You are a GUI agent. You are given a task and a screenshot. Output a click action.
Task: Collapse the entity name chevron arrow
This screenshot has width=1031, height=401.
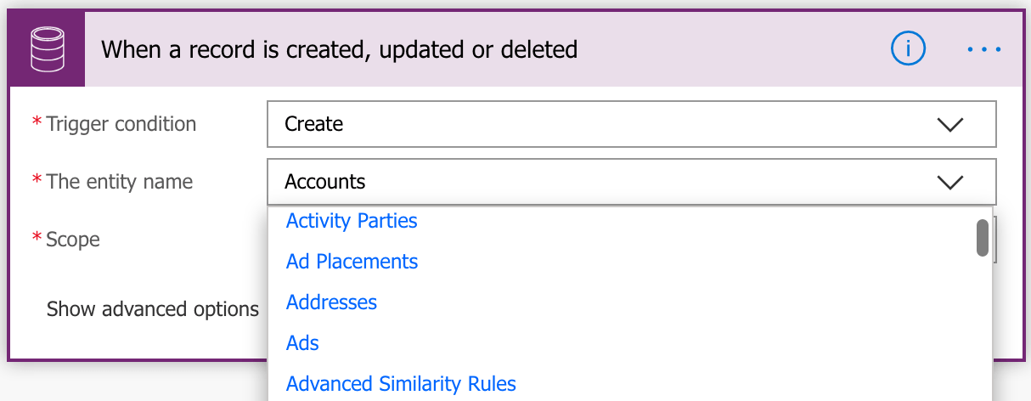[949, 182]
